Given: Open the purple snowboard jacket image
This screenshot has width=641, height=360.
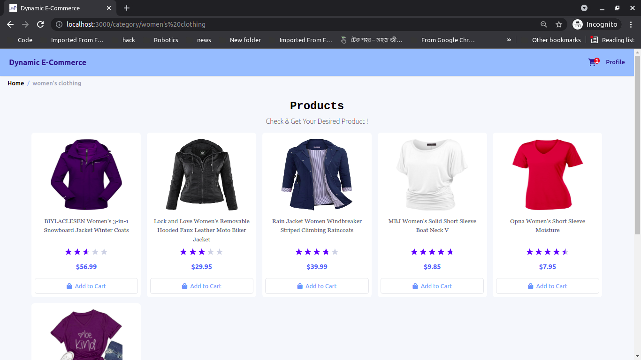Looking at the screenshot, I should point(86,174).
